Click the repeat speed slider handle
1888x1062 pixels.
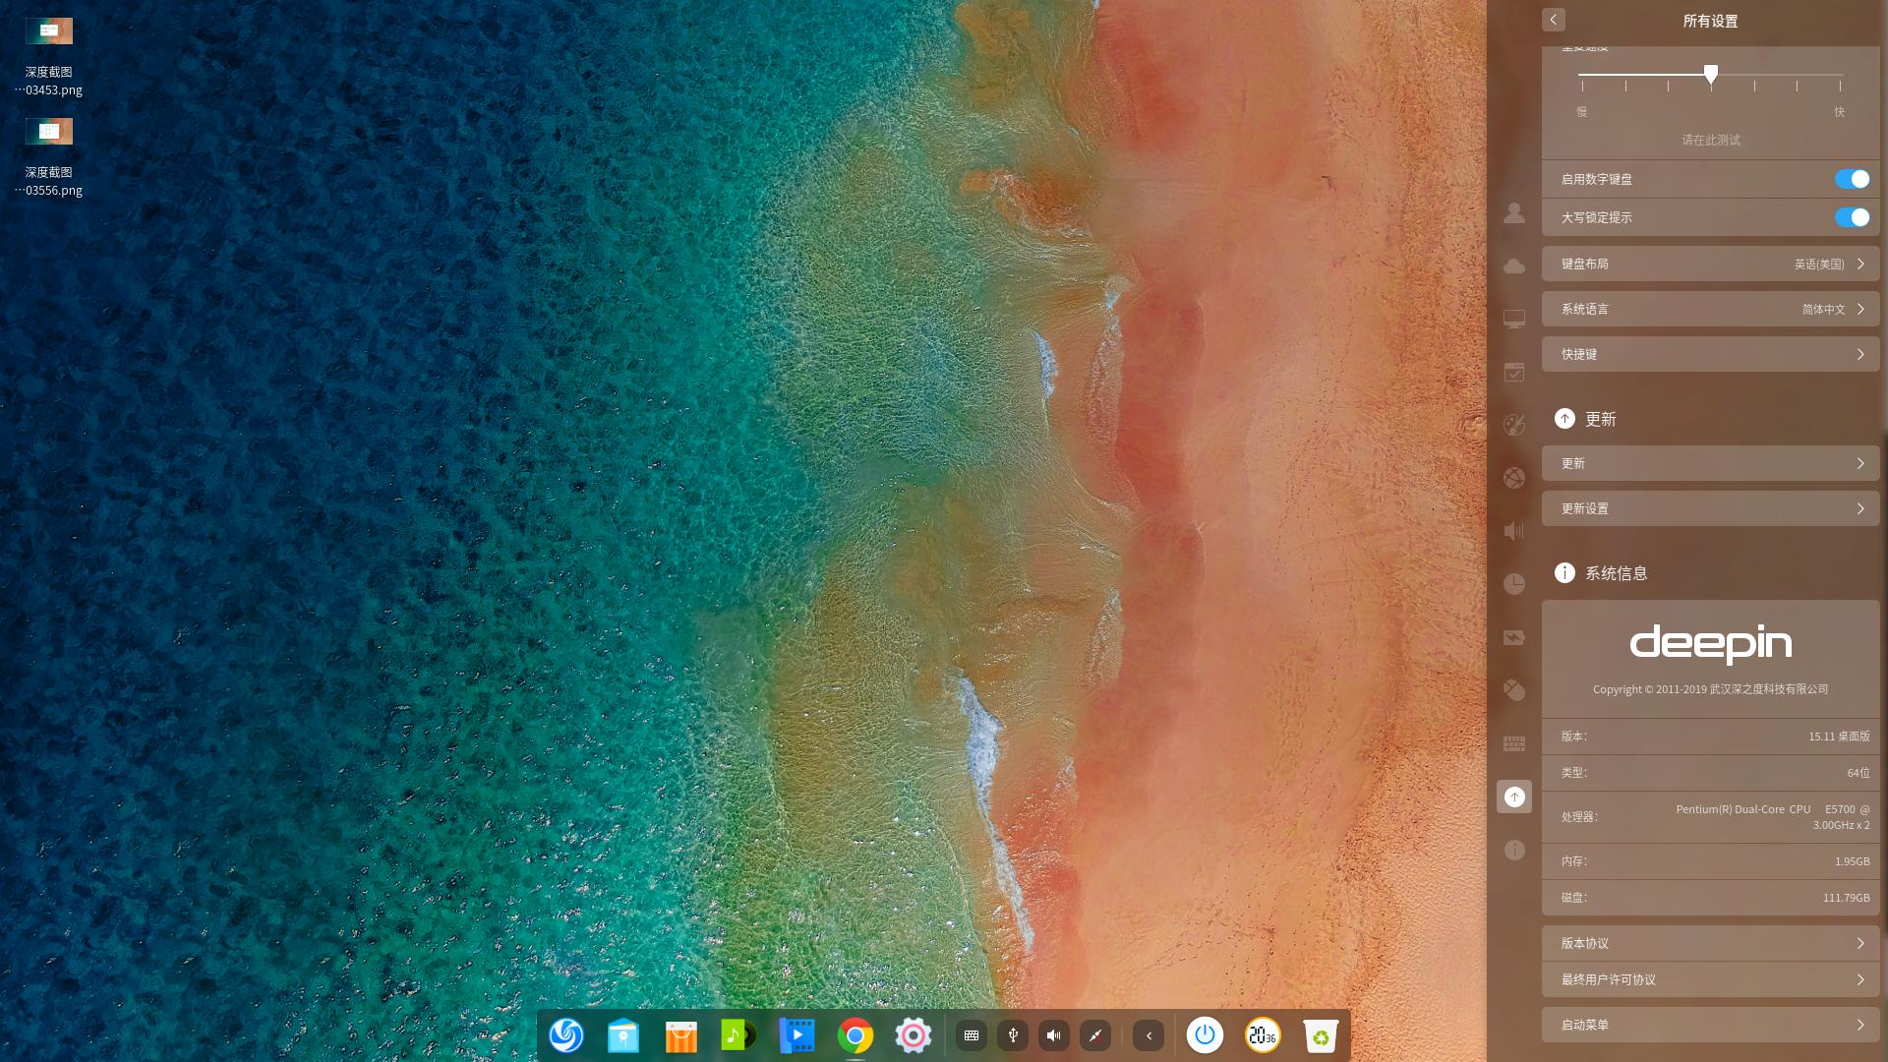pos(1711,75)
